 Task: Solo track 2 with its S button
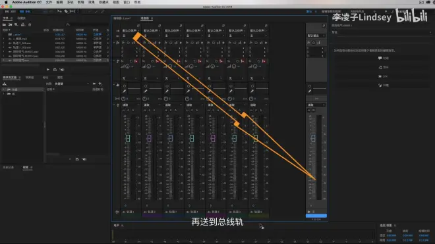point(150,110)
